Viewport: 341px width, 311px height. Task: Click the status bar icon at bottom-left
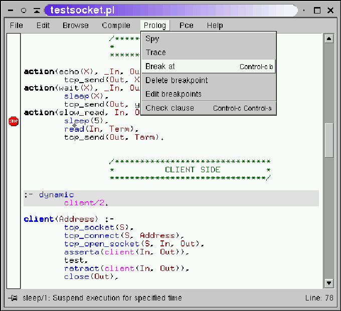tap(13, 298)
